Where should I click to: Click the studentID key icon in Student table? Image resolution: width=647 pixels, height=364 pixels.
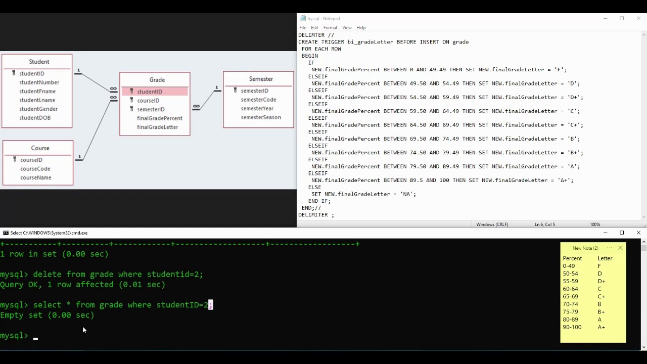(x=14, y=73)
